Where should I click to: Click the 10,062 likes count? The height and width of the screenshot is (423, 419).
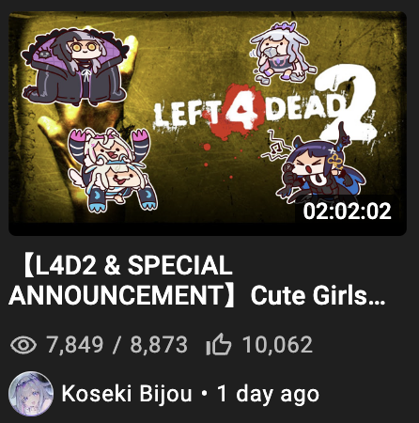277,345
